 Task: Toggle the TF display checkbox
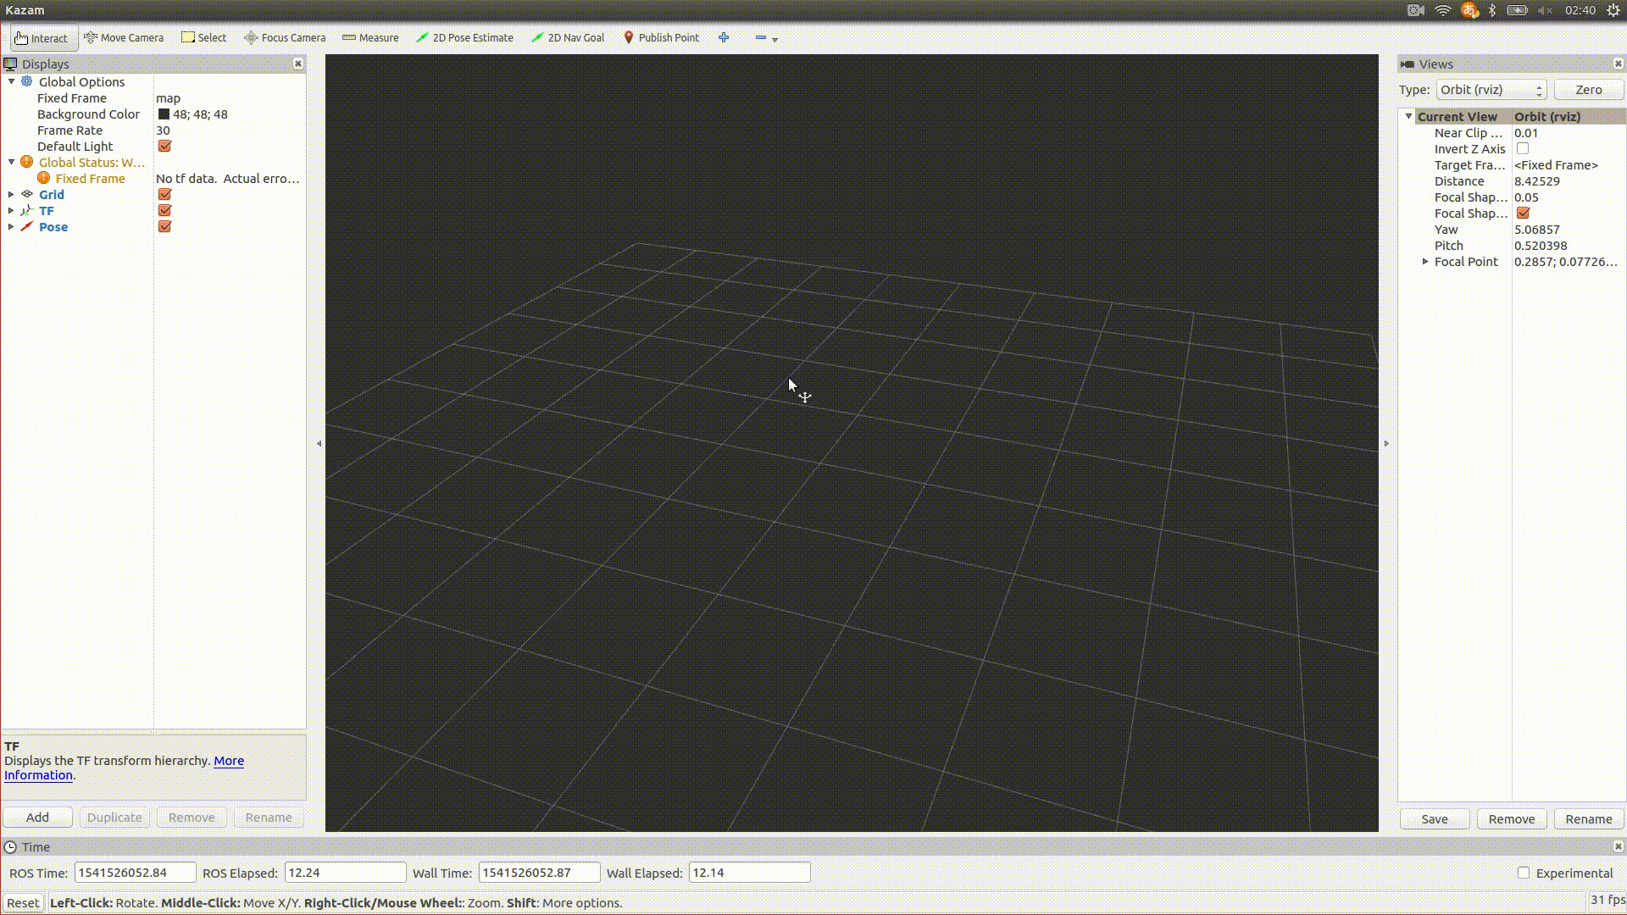click(x=164, y=210)
